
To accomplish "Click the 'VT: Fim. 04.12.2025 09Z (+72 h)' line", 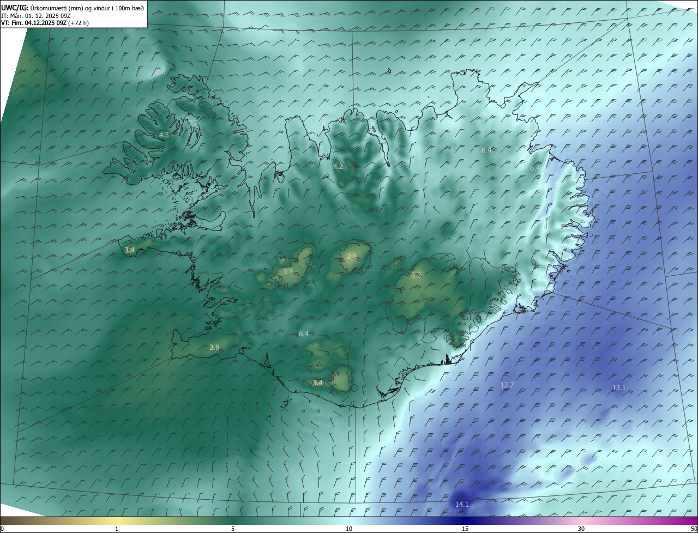I will click(x=45, y=23).
